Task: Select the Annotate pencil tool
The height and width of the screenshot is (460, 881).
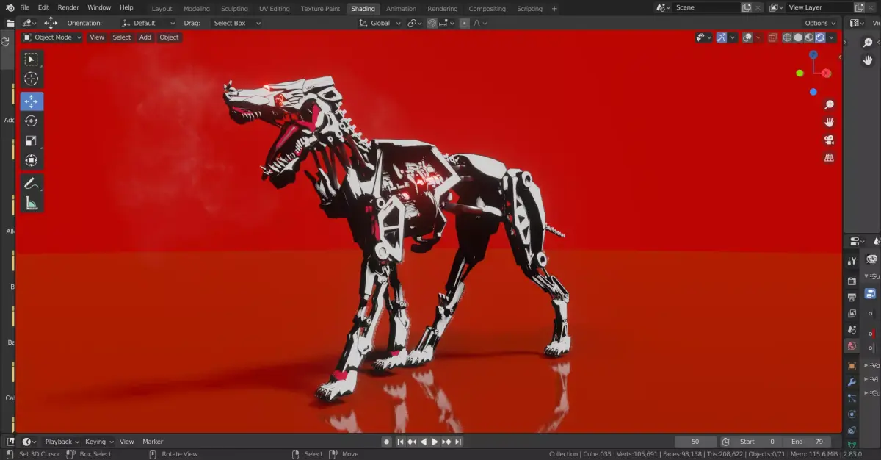Action: (x=32, y=183)
